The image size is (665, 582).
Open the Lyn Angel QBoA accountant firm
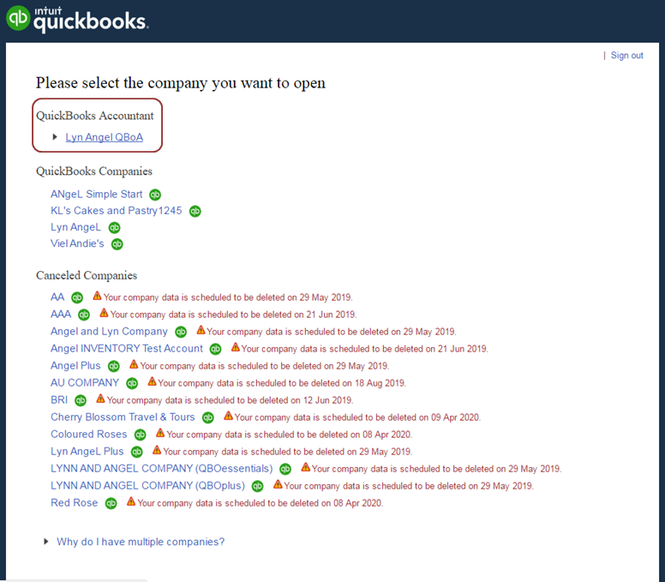[105, 137]
